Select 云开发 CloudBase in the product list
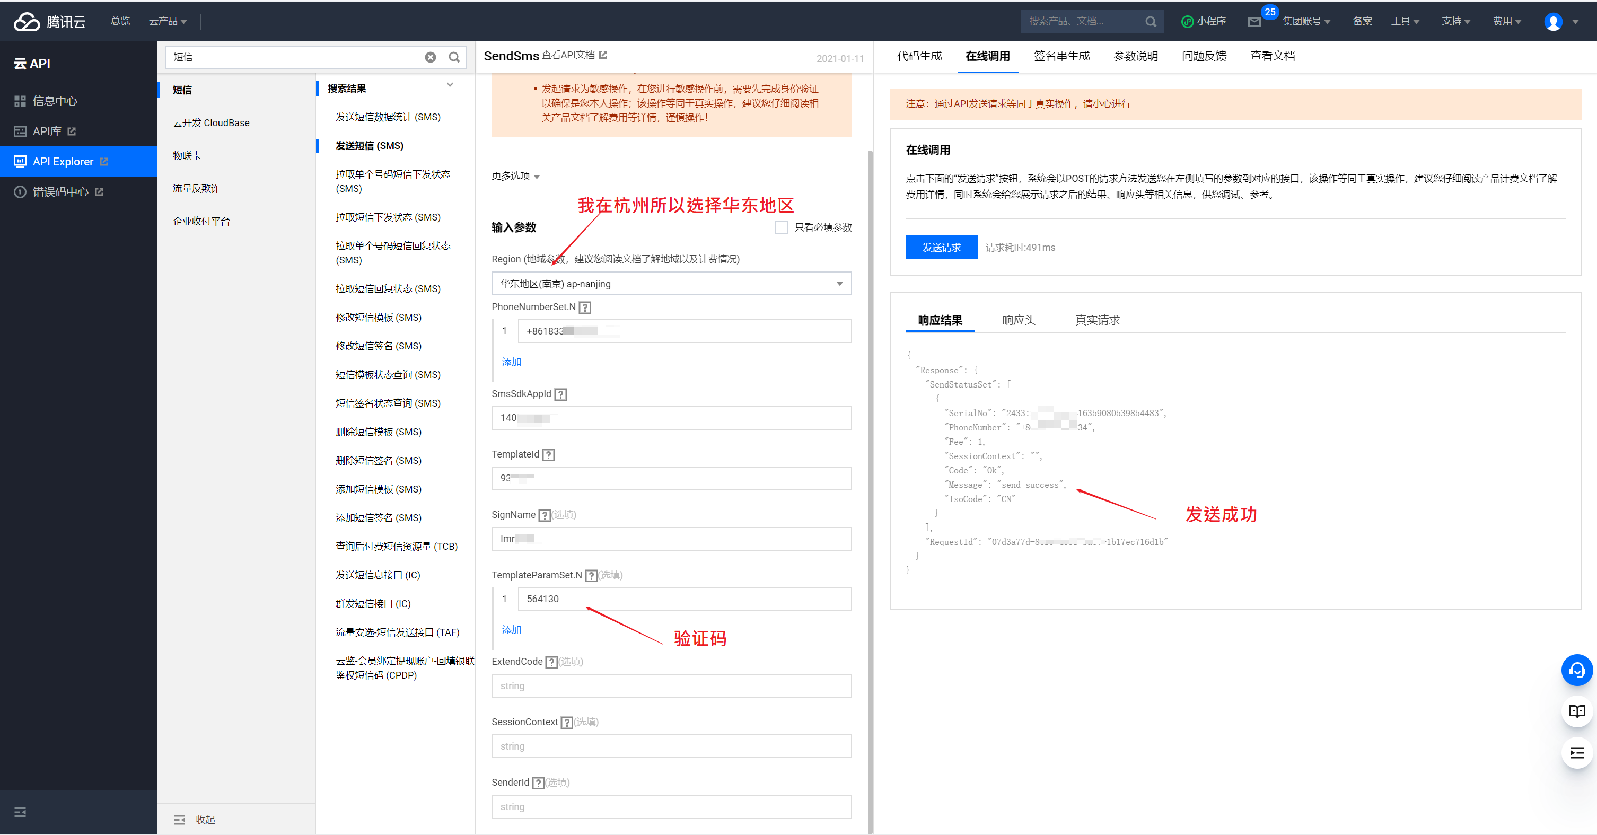The image size is (1597, 835). 211,123
